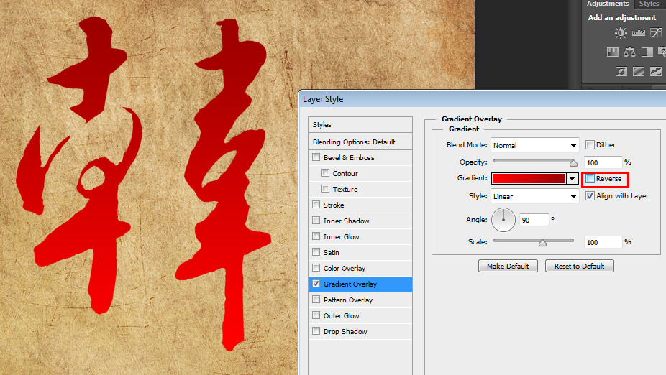Add an Invert adjustment
The width and height of the screenshot is (666, 375).
tap(621, 71)
